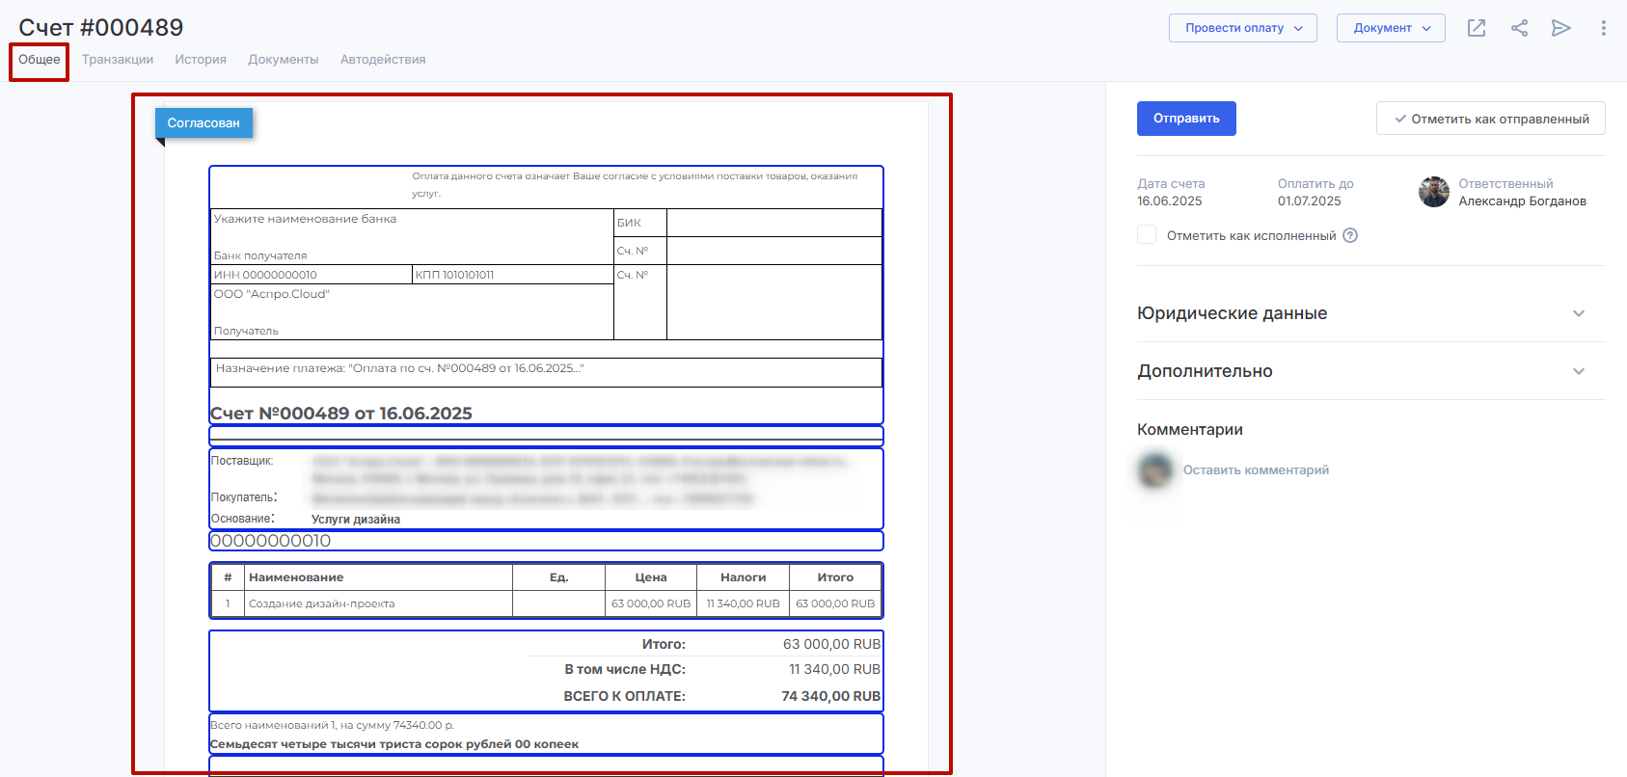This screenshot has width=1627, height=777.
Task: Click the help icon near Отметить как исполненный
Action: click(x=1350, y=235)
